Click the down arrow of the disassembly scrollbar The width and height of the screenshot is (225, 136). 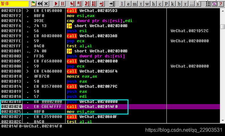[222, 121]
